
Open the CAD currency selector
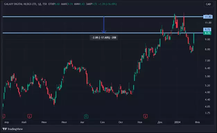pyautogui.click(x=208, y=4)
